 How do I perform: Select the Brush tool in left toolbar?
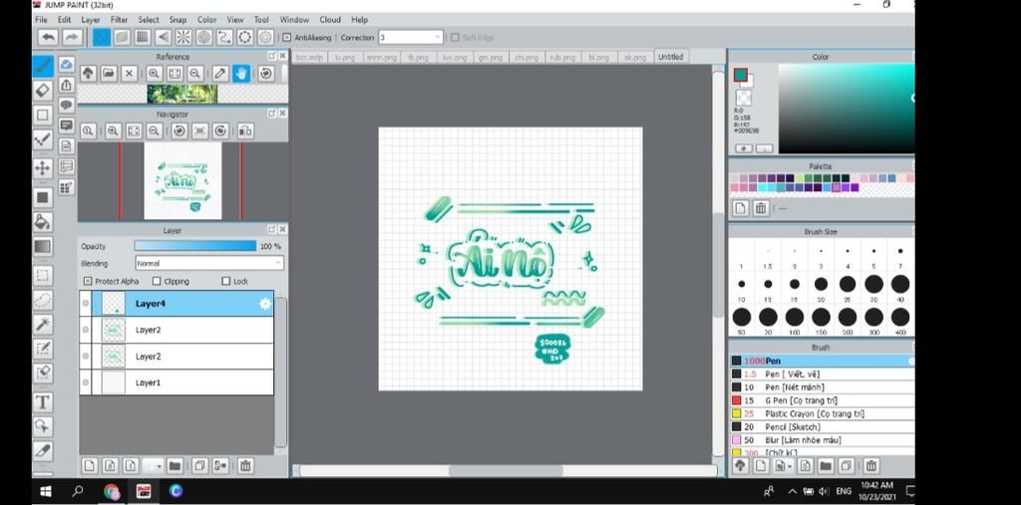click(43, 66)
